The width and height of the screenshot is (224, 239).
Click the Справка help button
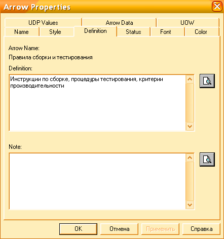coord(201,229)
